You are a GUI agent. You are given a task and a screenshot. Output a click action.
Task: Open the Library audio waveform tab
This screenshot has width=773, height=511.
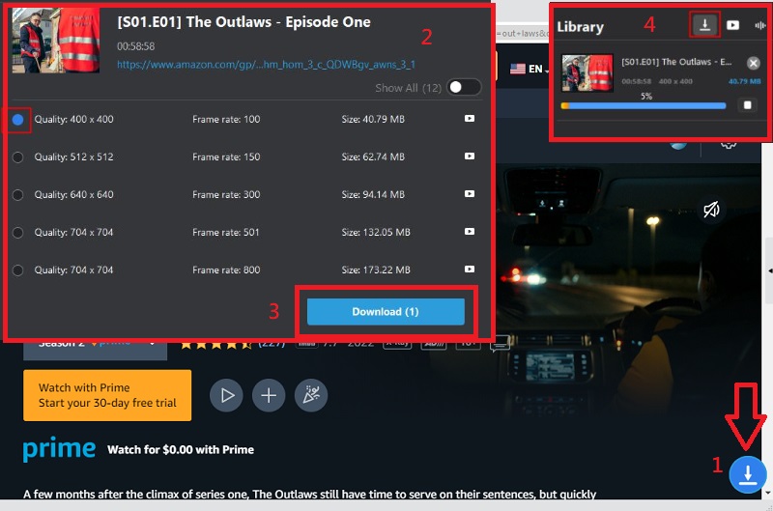759,26
